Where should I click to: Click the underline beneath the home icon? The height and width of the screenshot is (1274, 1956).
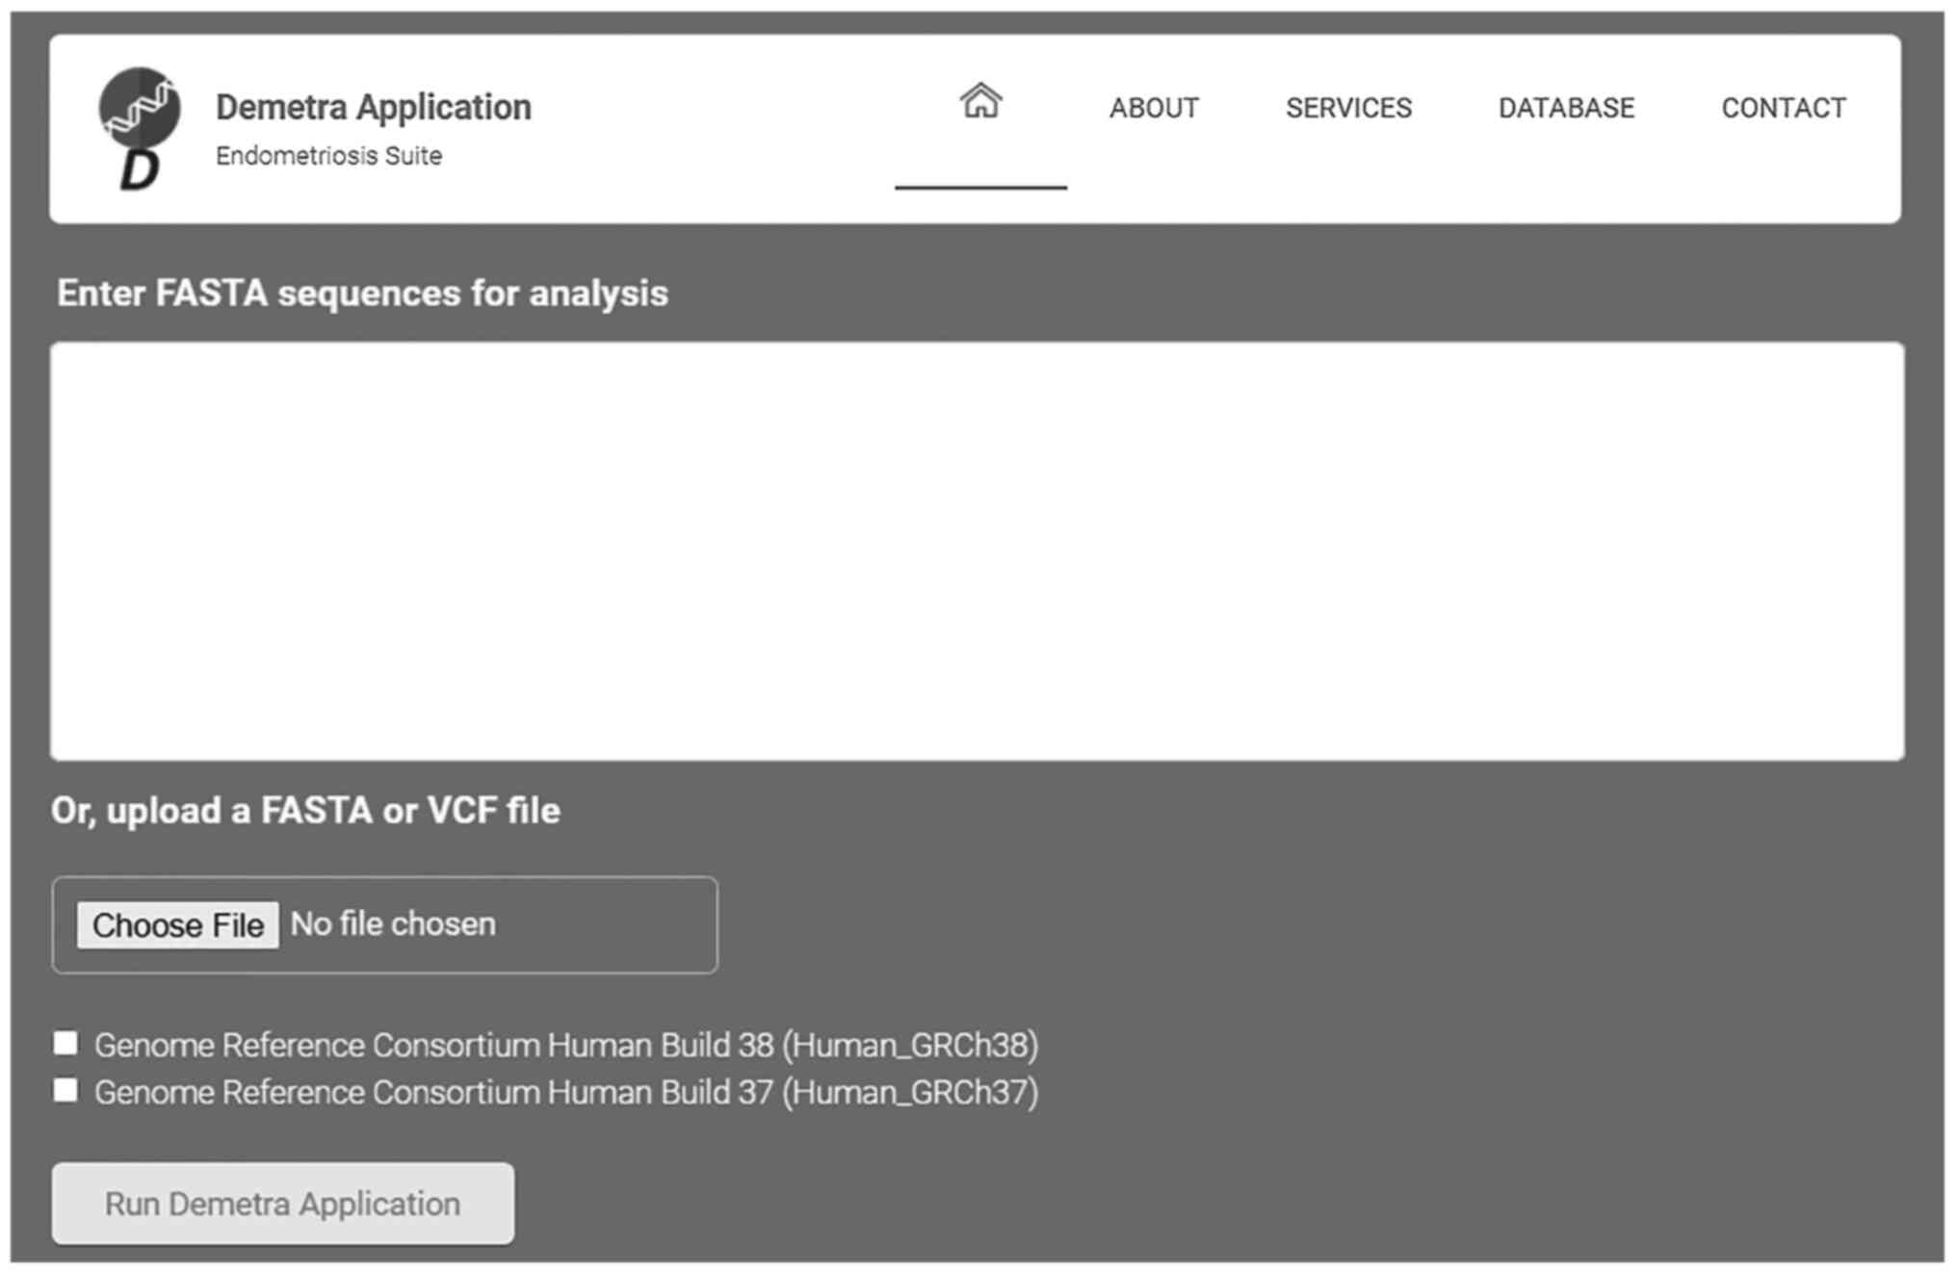(980, 187)
